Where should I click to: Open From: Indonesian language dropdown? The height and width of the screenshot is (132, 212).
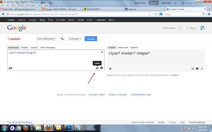point(46,39)
